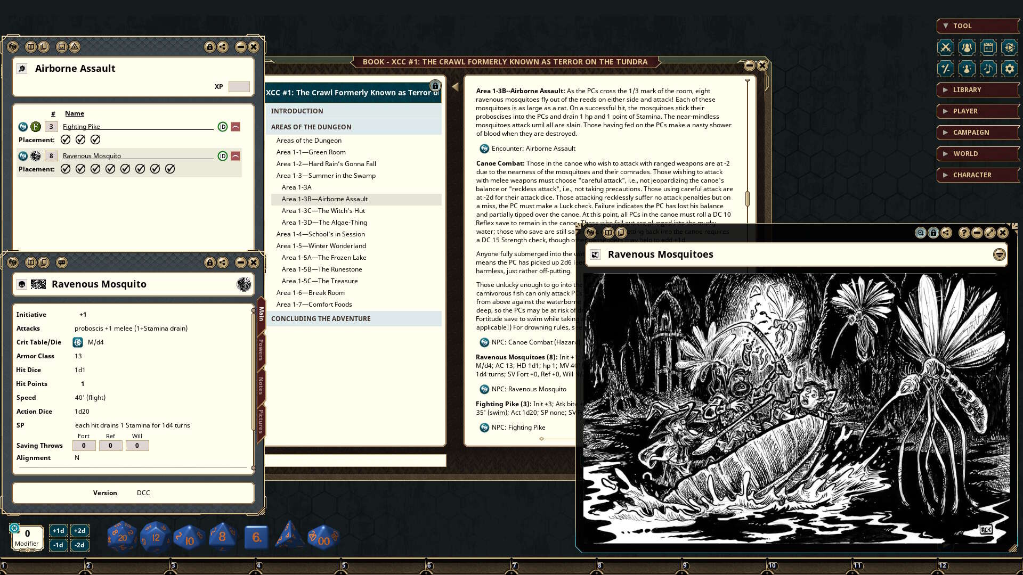
Task: Expand the LIBRARY sidebar section
Action: pyautogui.click(x=967, y=90)
